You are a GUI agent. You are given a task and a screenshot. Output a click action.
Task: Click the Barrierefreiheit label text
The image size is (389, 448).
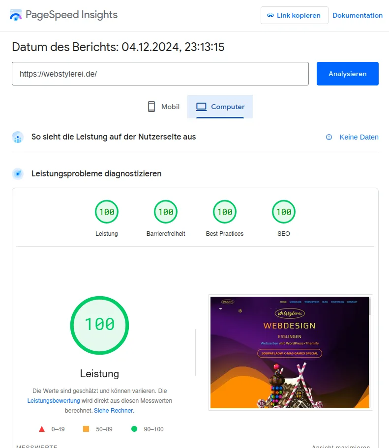tap(166, 234)
